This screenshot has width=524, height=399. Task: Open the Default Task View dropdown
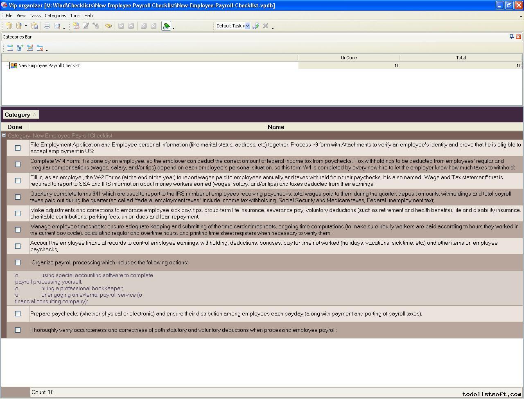[247, 26]
